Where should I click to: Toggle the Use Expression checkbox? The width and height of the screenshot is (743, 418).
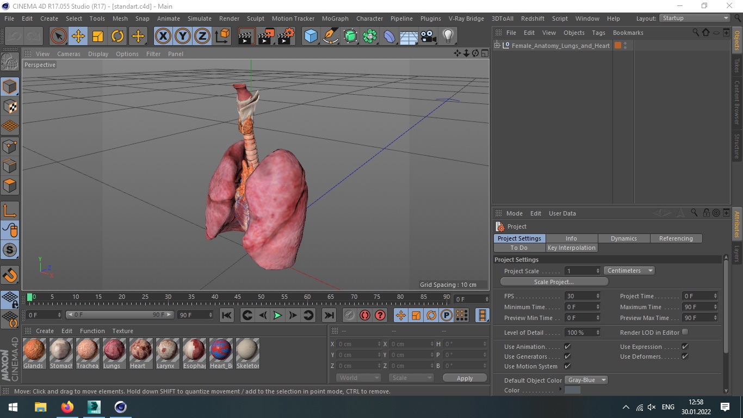pyautogui.click(x=685, y=346)
